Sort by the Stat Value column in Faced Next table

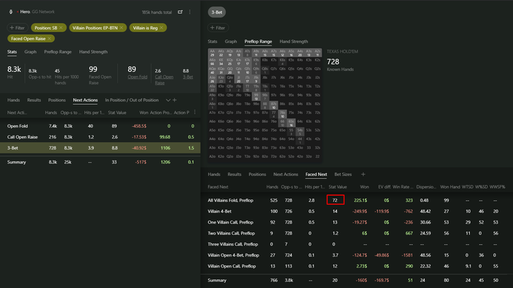pos(337,187)
